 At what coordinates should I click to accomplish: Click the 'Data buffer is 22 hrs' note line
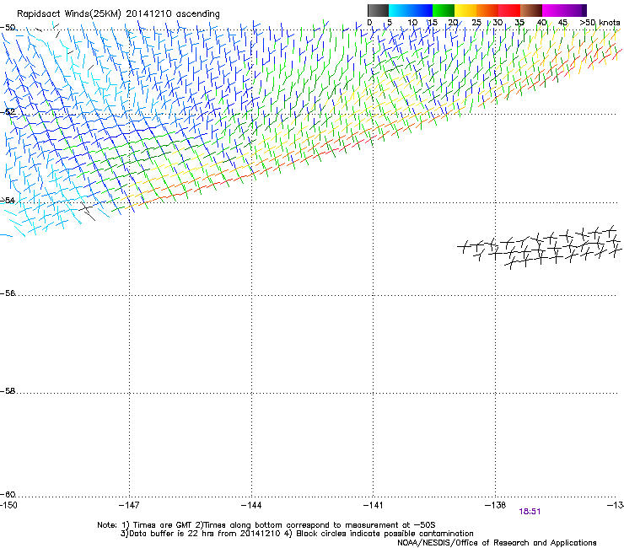[297, 534]
